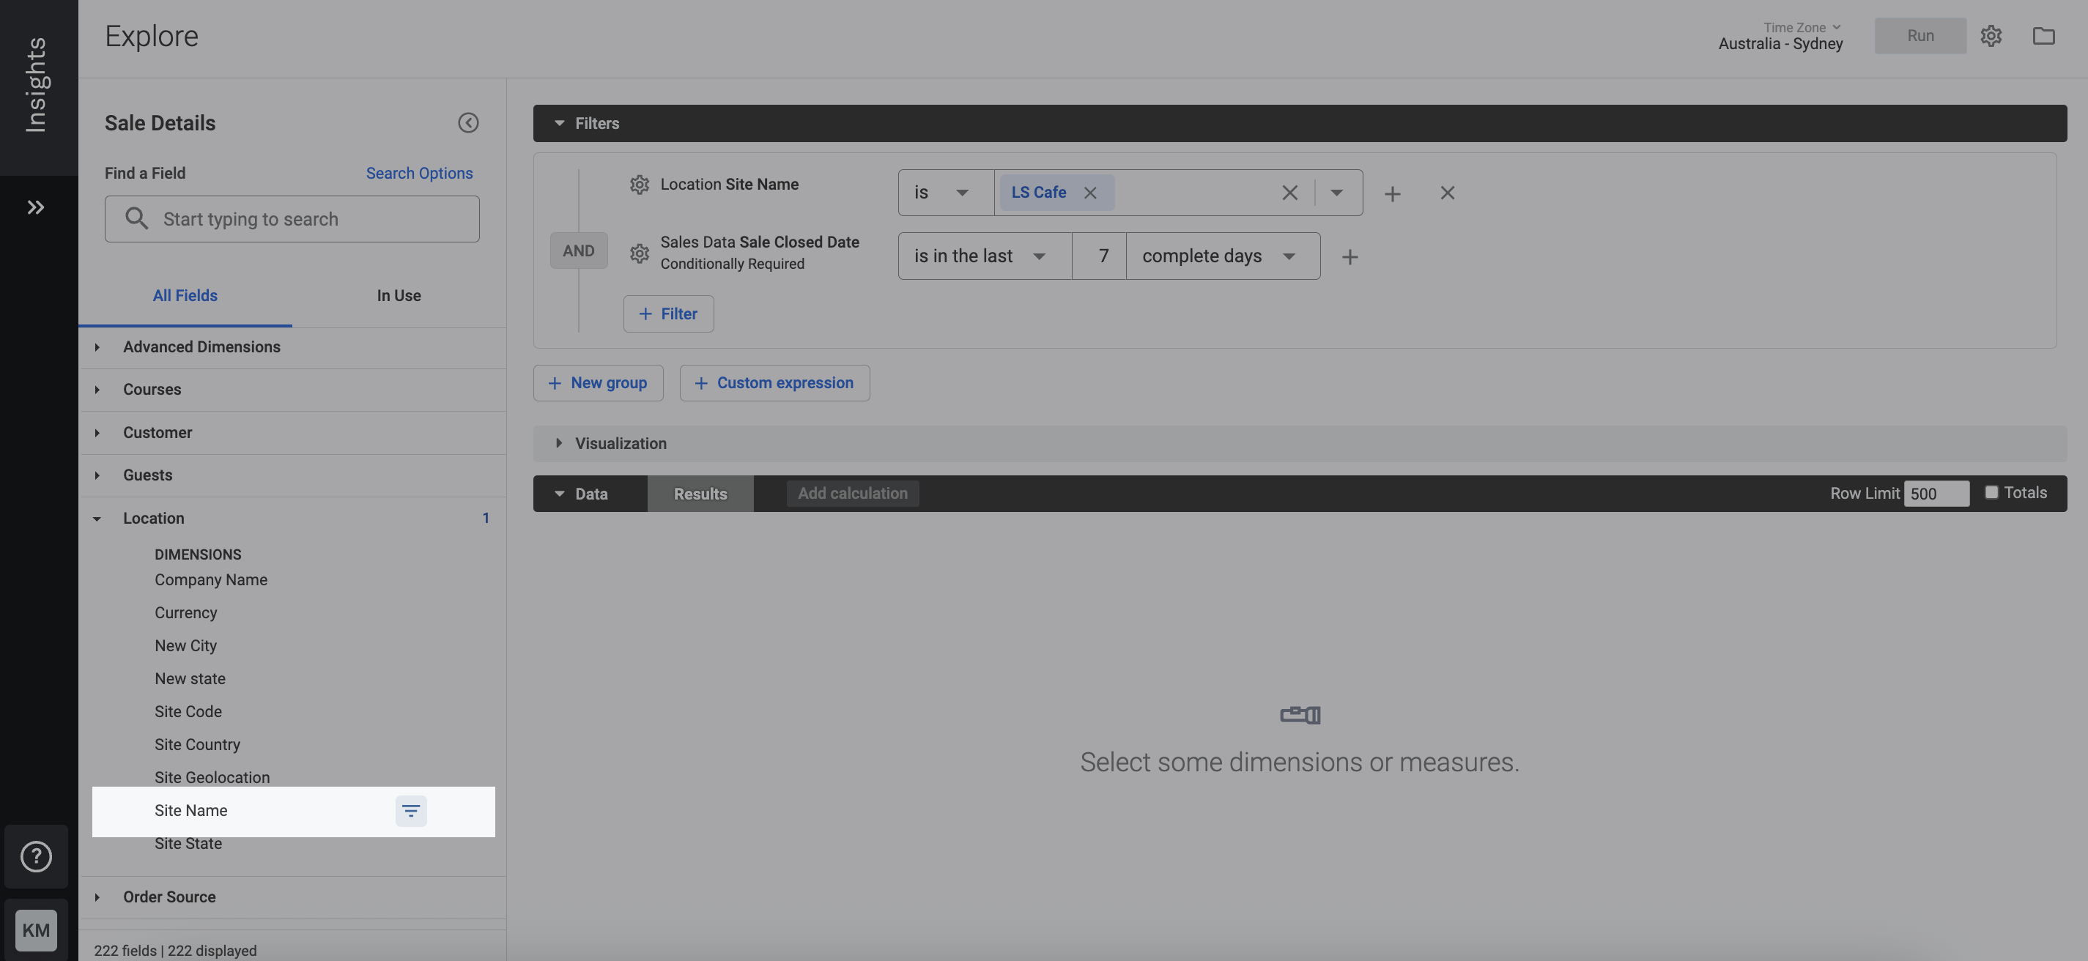Switch to the All Fields tab

tap(185, 297)
